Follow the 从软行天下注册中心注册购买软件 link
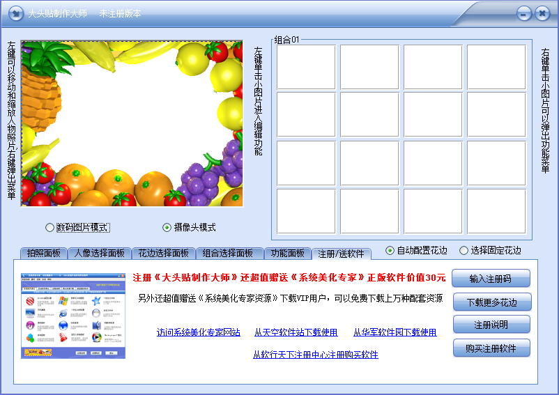 coord(315,355)
